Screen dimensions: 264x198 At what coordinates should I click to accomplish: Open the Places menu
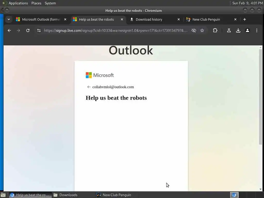(36, 3)
